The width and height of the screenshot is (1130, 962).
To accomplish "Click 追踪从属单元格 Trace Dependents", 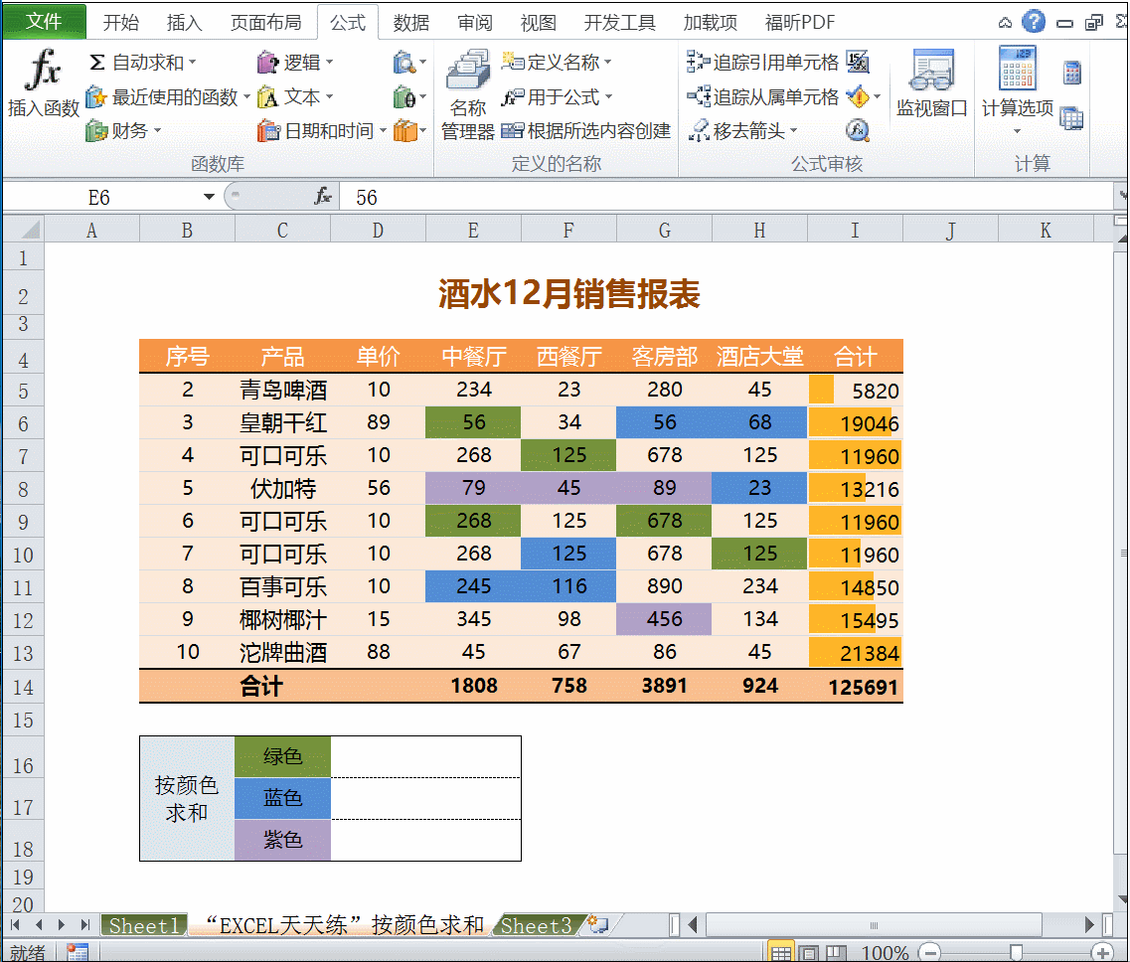I will (762, 96).
